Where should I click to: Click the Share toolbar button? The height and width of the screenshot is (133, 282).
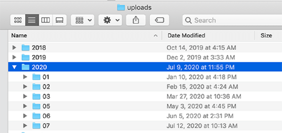(136, 20)
